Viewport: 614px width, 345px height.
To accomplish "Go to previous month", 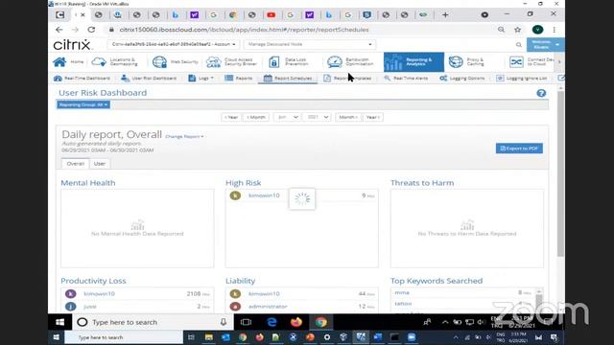I will 256,117.
